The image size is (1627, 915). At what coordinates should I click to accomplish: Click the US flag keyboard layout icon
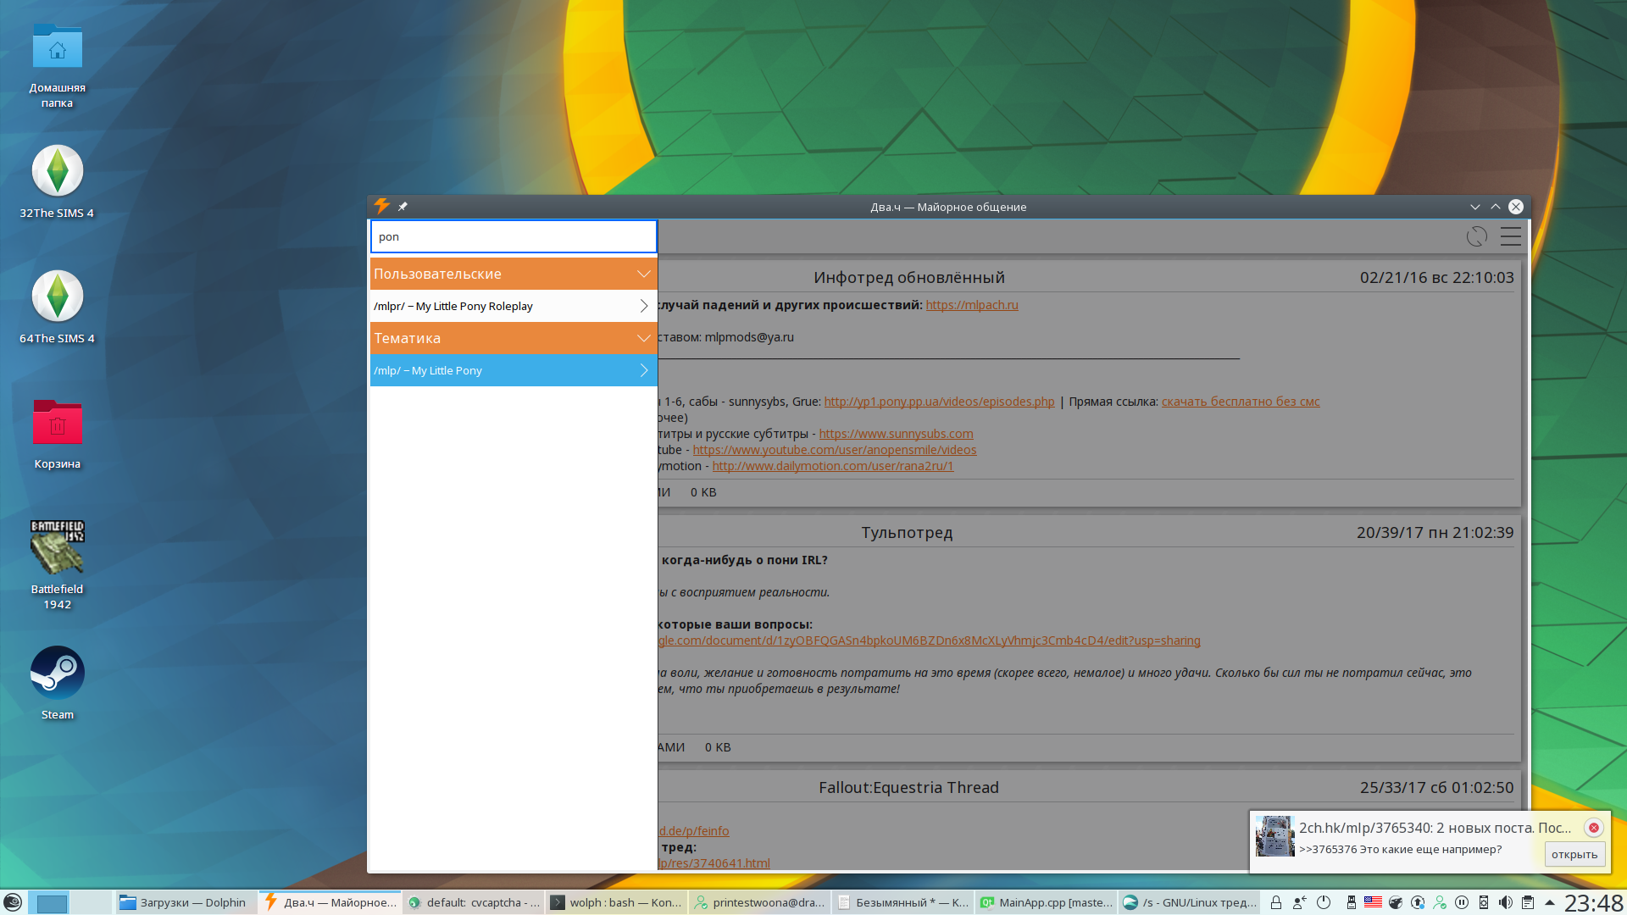pyautogui.click(x=1373, y=902)
